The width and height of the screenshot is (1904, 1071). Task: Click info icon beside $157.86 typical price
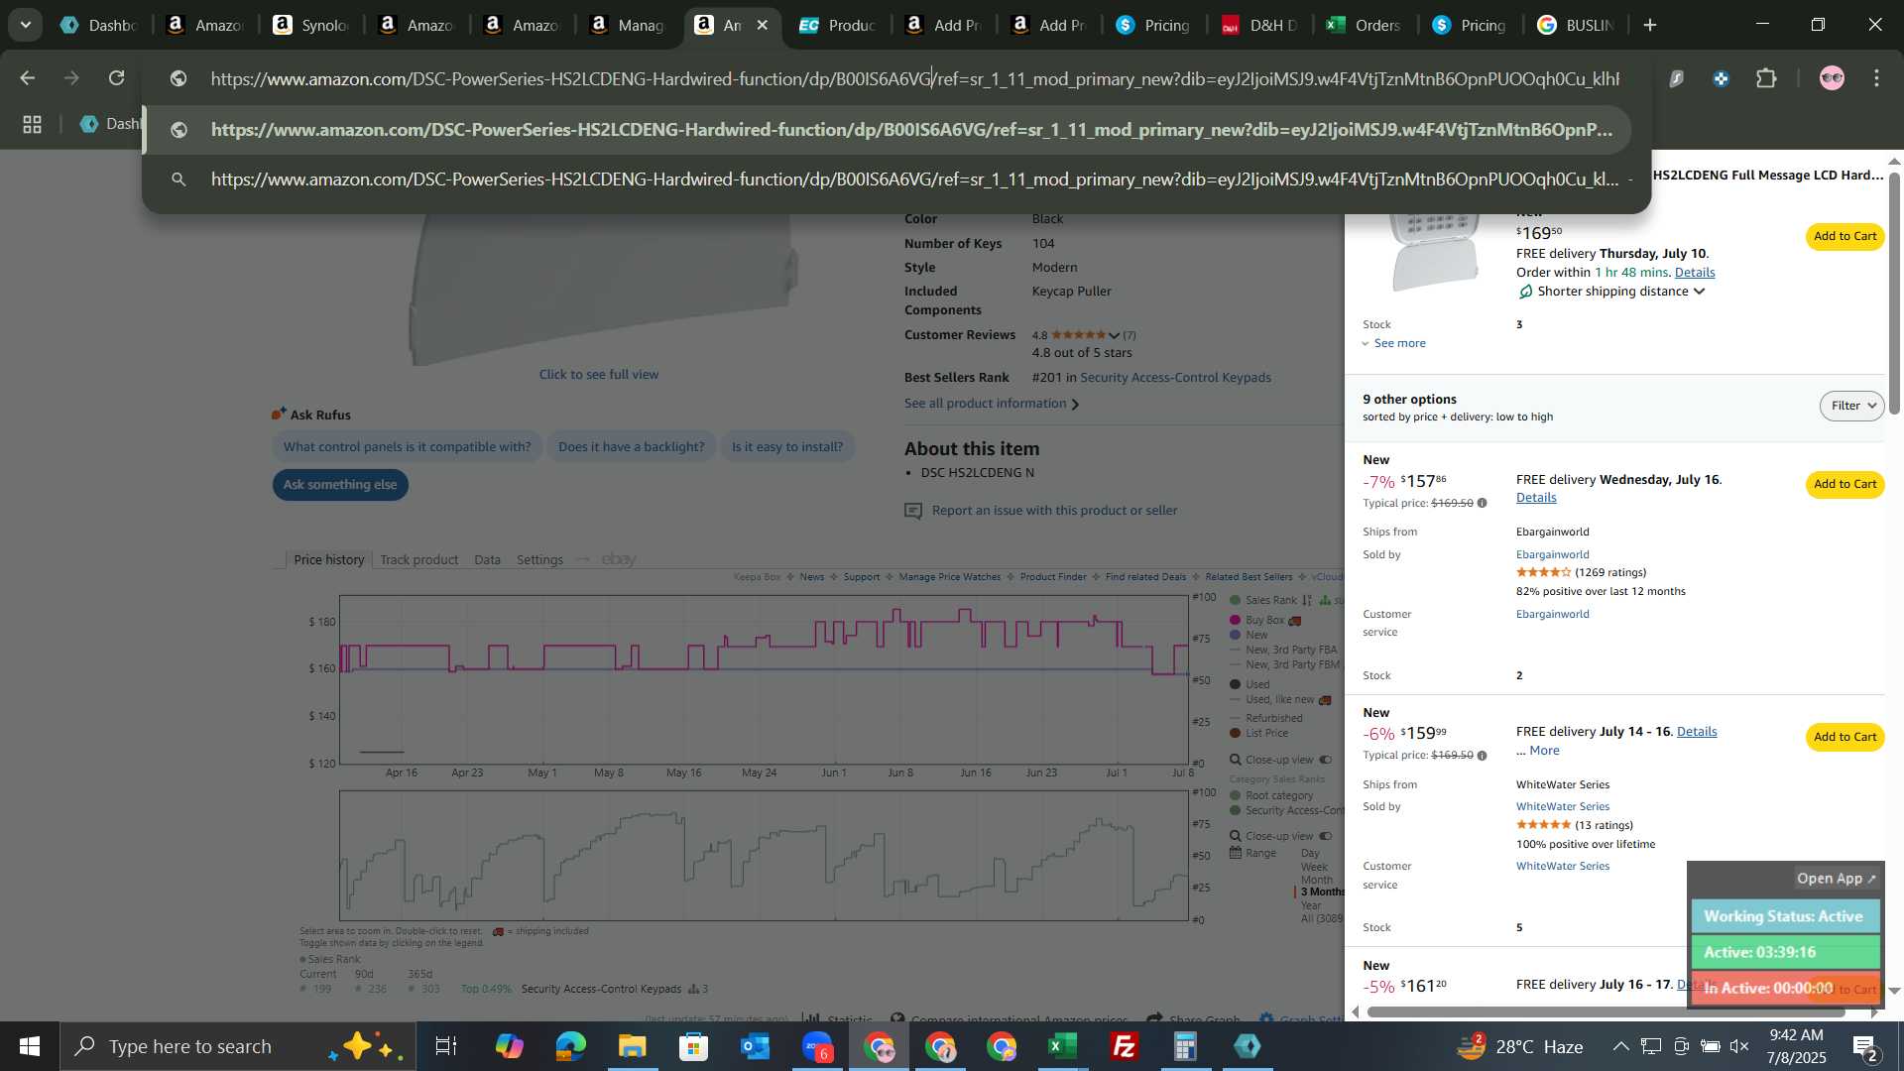pyautogui.click(x=1483, y=504)
